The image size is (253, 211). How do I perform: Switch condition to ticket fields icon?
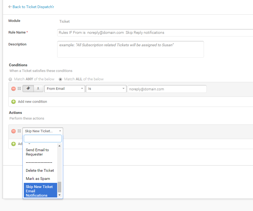(x=28, y=88)
